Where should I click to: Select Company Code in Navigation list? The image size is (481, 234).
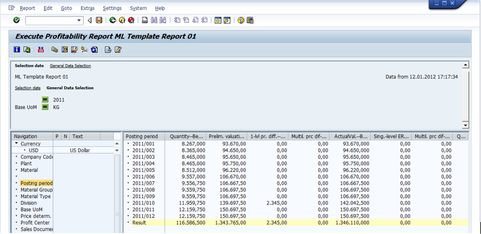[x=36, y=157]
